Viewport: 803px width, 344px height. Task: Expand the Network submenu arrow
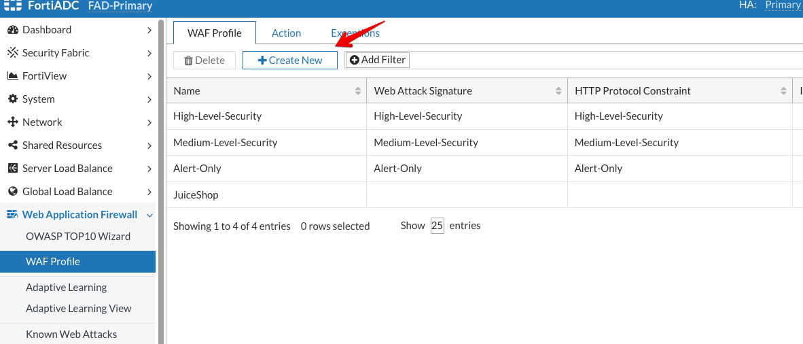(149, 122)
